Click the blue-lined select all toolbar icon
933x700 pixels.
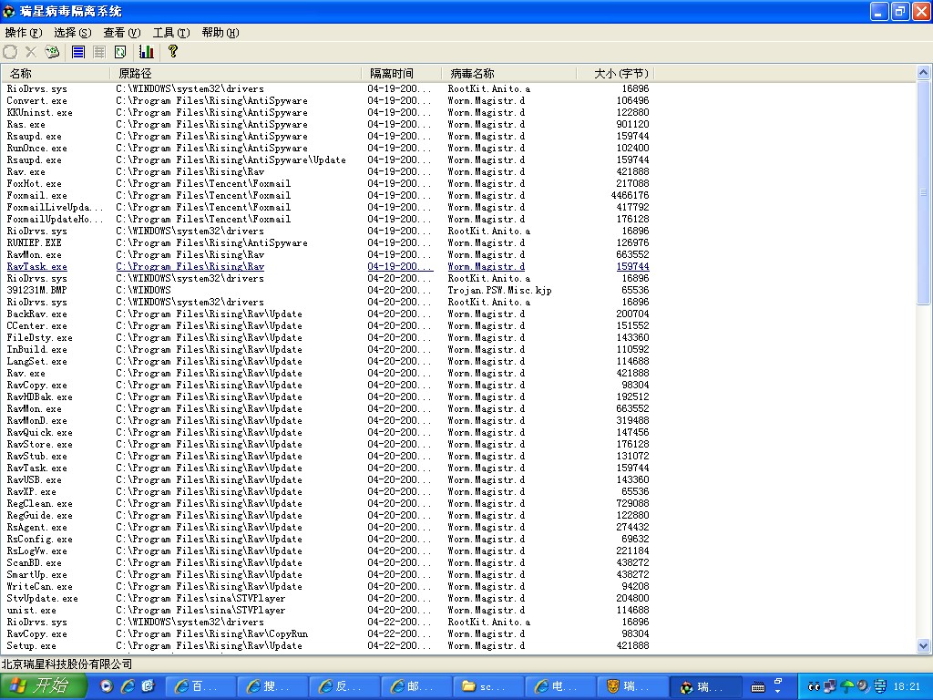78,52
